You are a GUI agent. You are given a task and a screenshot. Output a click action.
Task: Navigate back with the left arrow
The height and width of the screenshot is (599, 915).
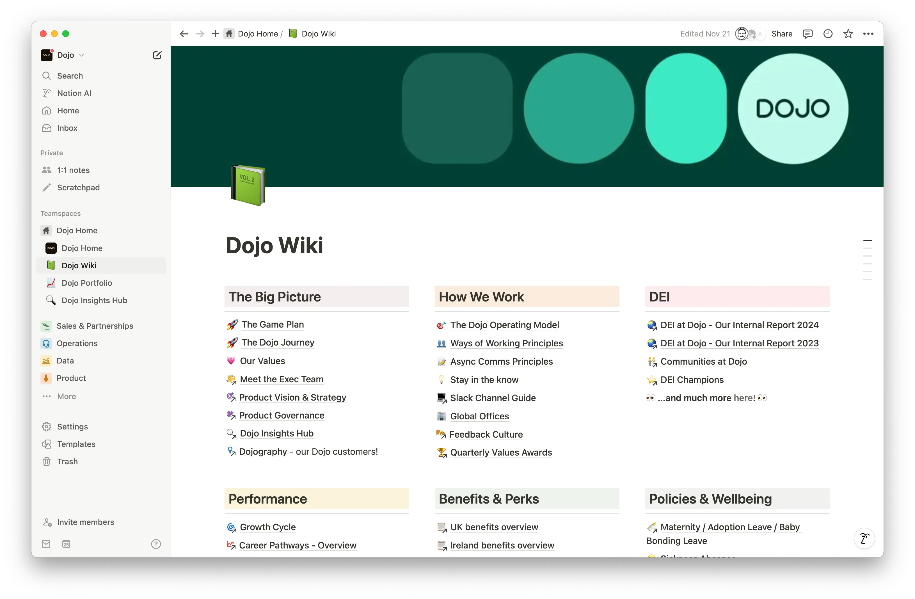184,34
